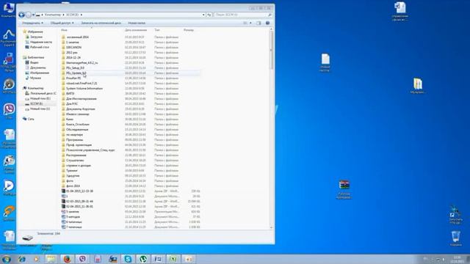This screenshot has height=264, width=470.
Task: Open the Музыка library
Action: point(35,78)
